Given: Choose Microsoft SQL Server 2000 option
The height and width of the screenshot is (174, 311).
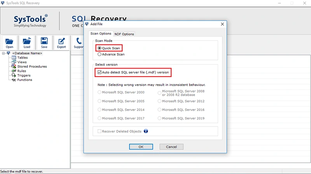Looking at the screenshot, I should point(100,92).
